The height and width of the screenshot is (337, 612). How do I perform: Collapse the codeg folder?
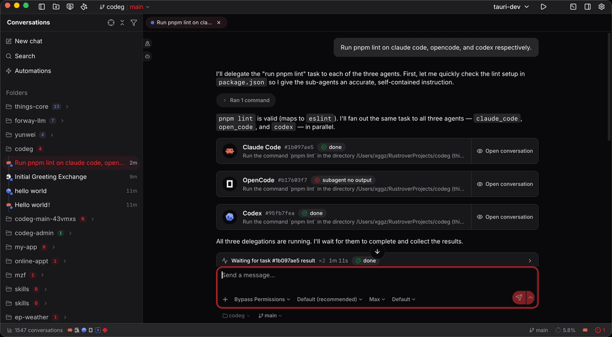24,149
